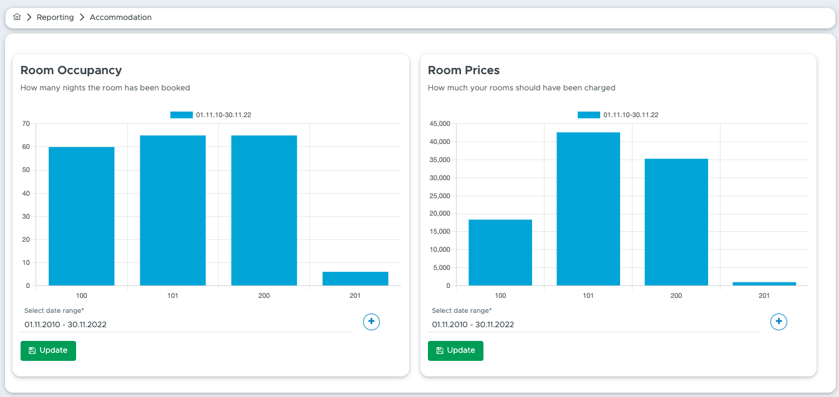Click room 101 bar in Prices chart
This screenshot has width=839, height=397.
pyautogui.click(x=588, y=209)
